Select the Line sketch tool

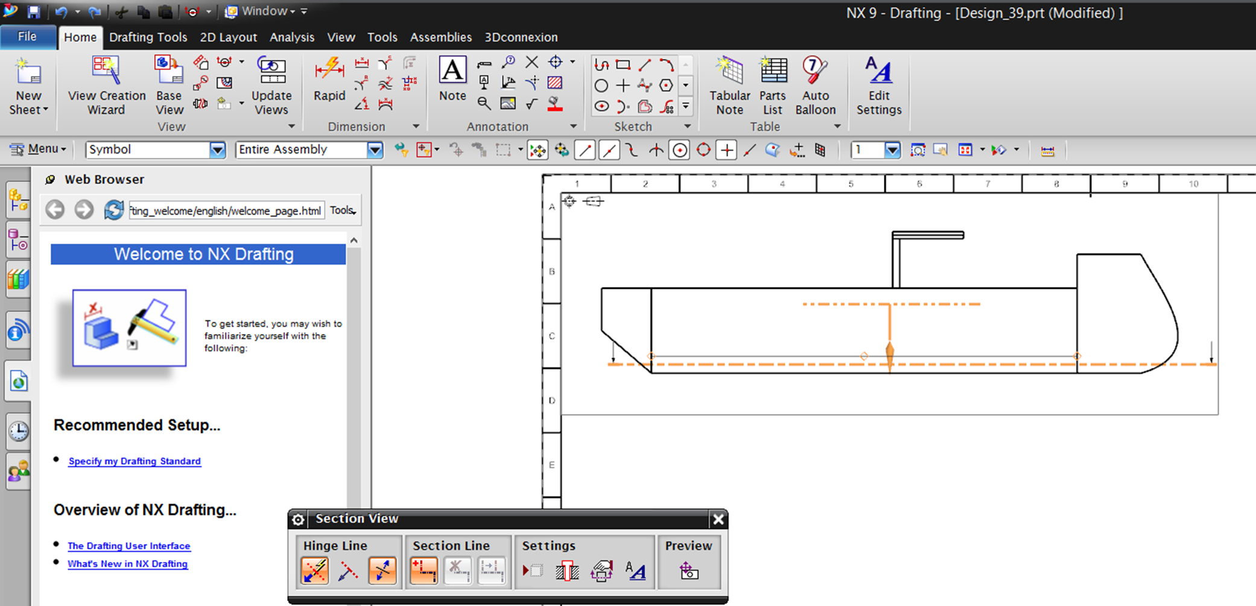coord(645,65)
